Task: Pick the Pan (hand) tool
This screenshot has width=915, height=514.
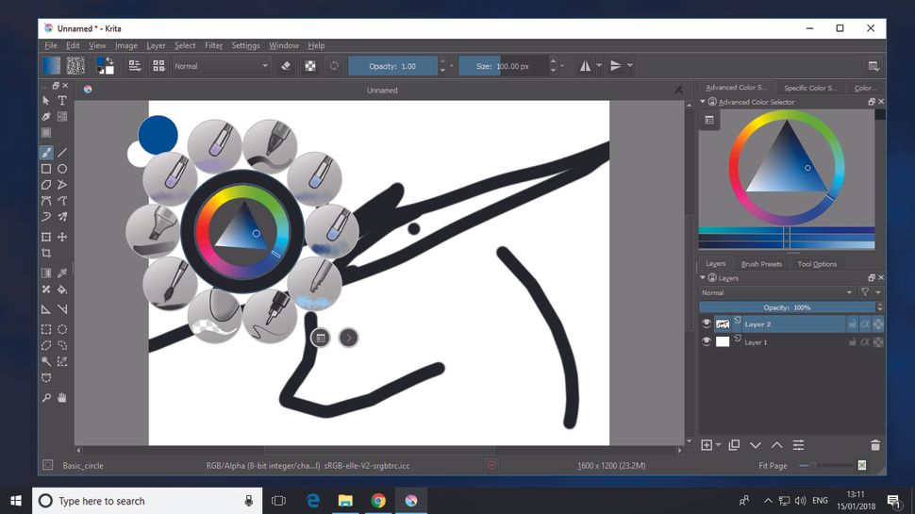Action: tap(62, 398)
